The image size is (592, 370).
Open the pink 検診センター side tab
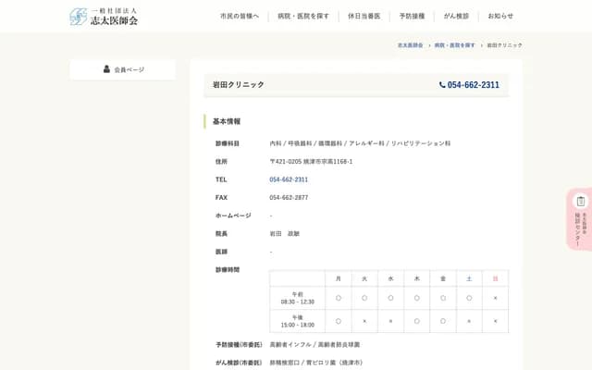point(580,219)
